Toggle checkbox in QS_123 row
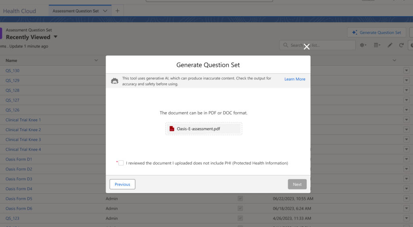 pos(240,218)
